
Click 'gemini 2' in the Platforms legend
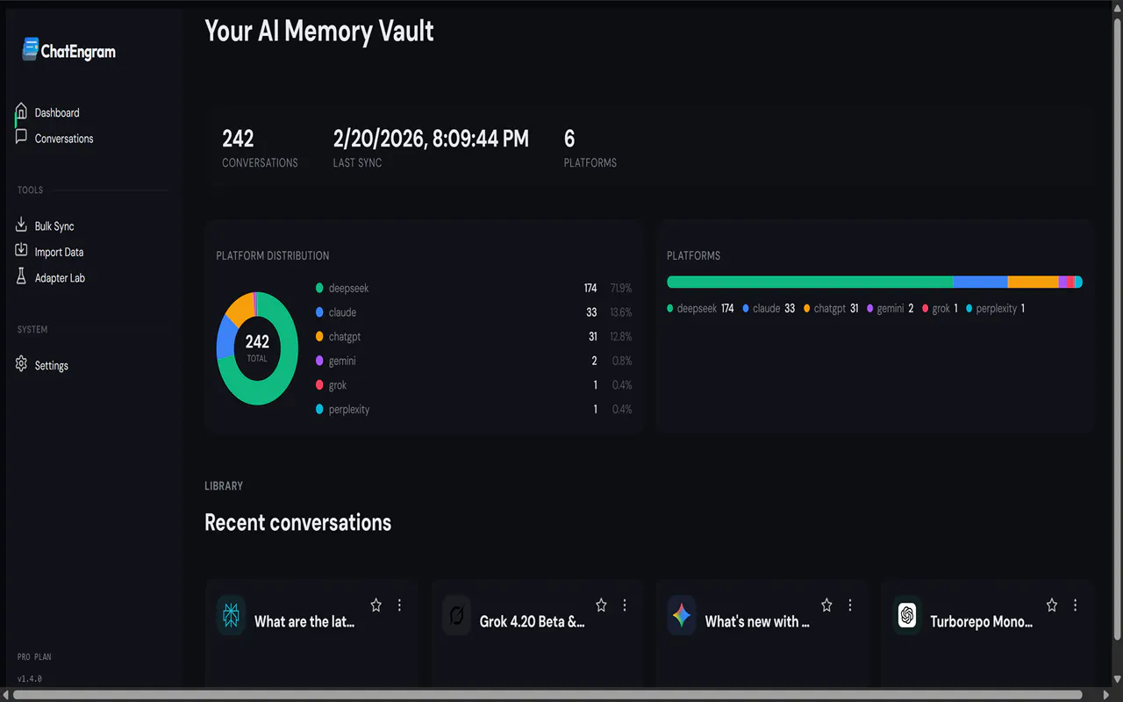pos(891,308)
